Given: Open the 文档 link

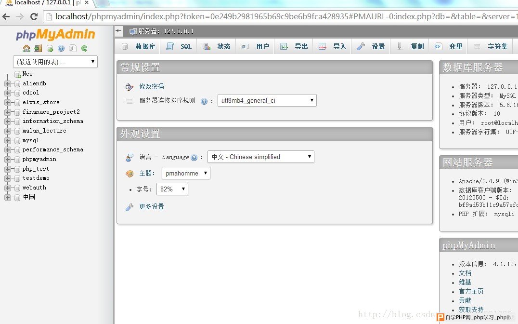Looking at the screenshot, I should coord(465,273).
